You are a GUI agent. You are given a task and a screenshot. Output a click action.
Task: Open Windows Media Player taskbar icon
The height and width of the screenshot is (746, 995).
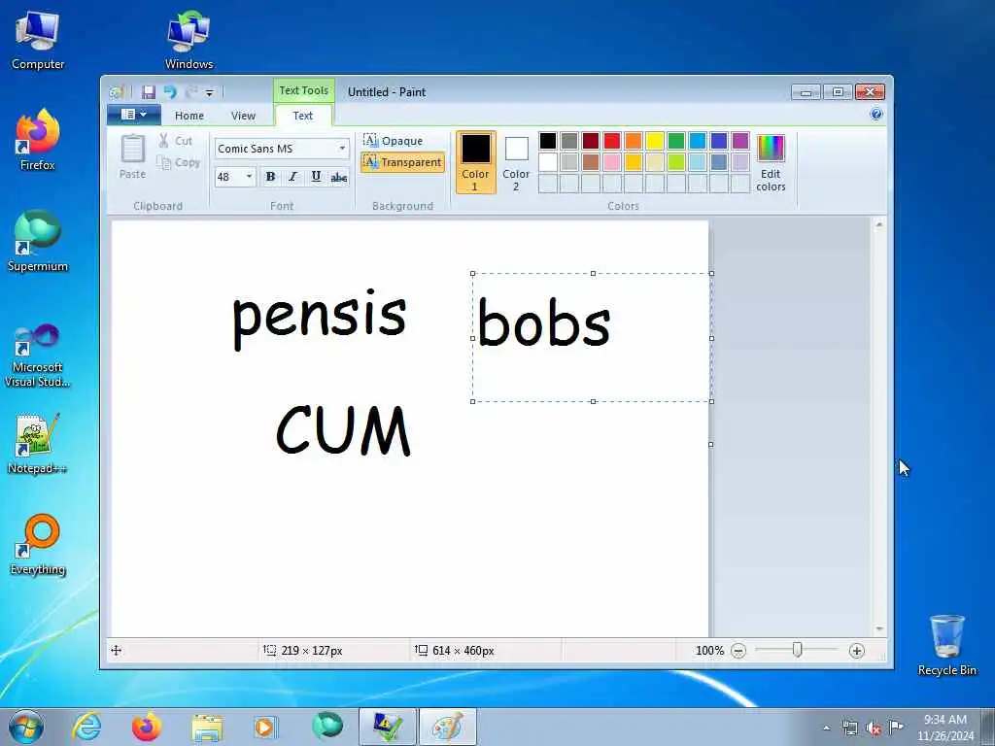266,727
